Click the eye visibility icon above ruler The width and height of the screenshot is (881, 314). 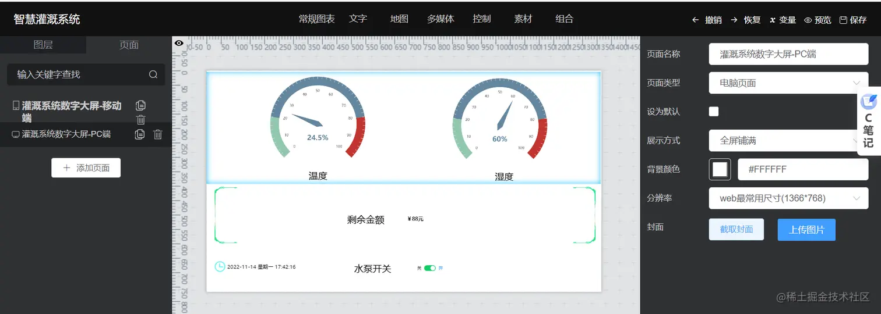click(x=179, y=43)
